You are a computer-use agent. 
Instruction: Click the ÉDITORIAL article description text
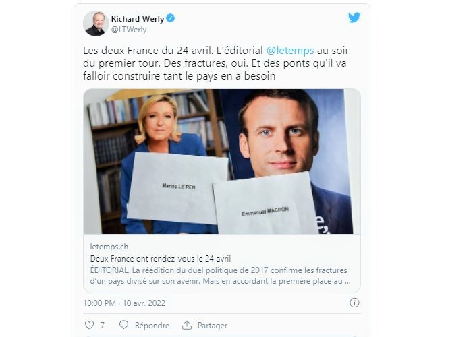click(x=220, y=276)
